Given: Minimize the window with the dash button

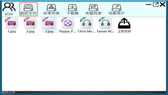Looking at the screenshot, I should click(x=148, y=4).
